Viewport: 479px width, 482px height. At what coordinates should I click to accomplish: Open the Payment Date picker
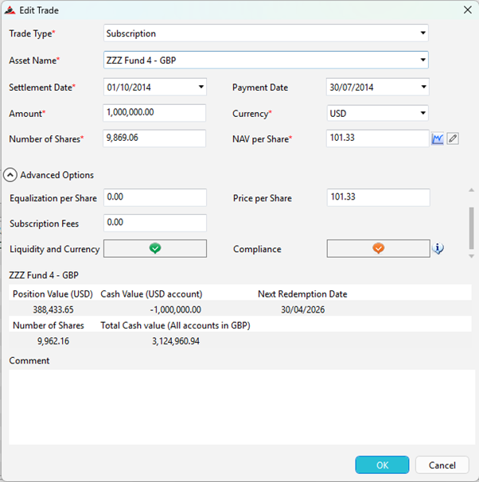tap(423, 87)
